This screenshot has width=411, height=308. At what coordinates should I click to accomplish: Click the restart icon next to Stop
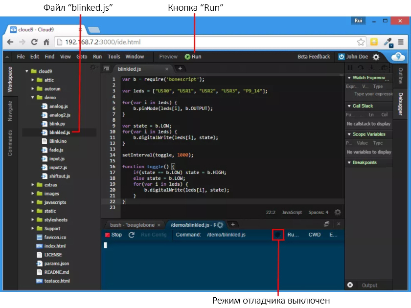tap(131, 235)
